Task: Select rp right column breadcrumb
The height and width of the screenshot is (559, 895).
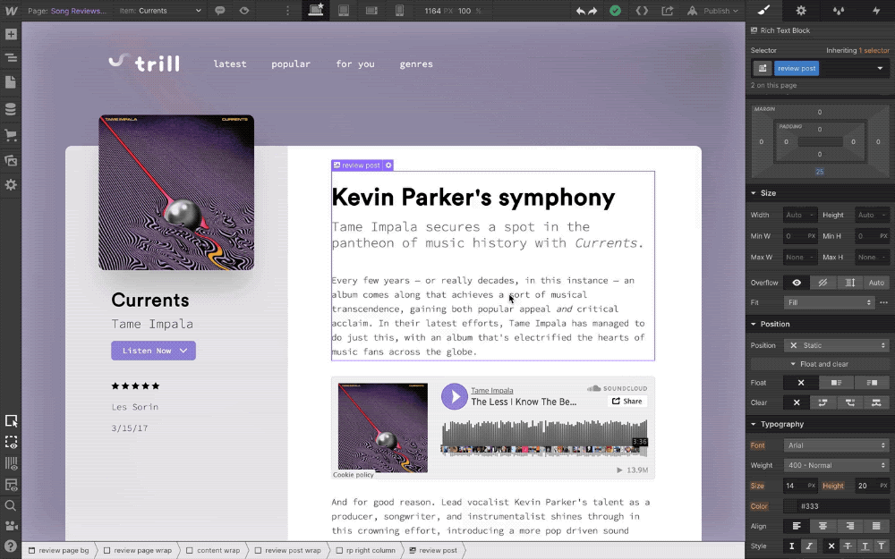Action: click(365, 550)
